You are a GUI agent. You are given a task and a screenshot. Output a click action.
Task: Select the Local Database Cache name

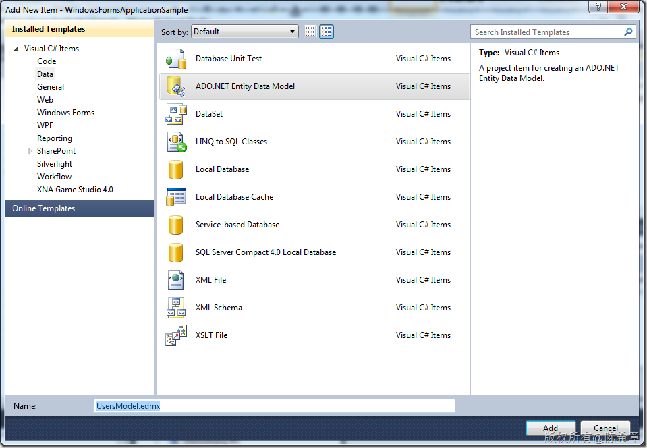tap(234, 197)
